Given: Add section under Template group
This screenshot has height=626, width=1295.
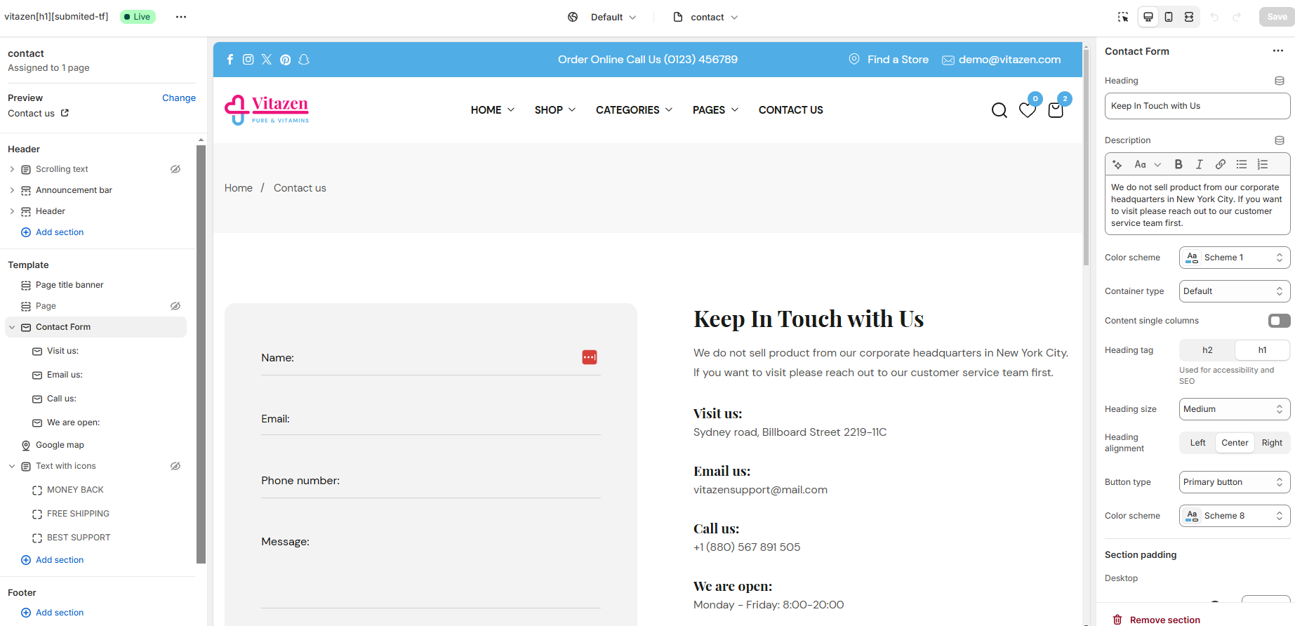Looking at the screenshot, I should (x=53, y=560).
